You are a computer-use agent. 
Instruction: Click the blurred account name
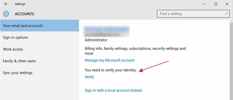(x=106, y=29)
